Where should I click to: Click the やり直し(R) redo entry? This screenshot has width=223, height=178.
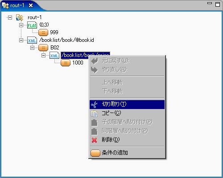coord(127,70)
